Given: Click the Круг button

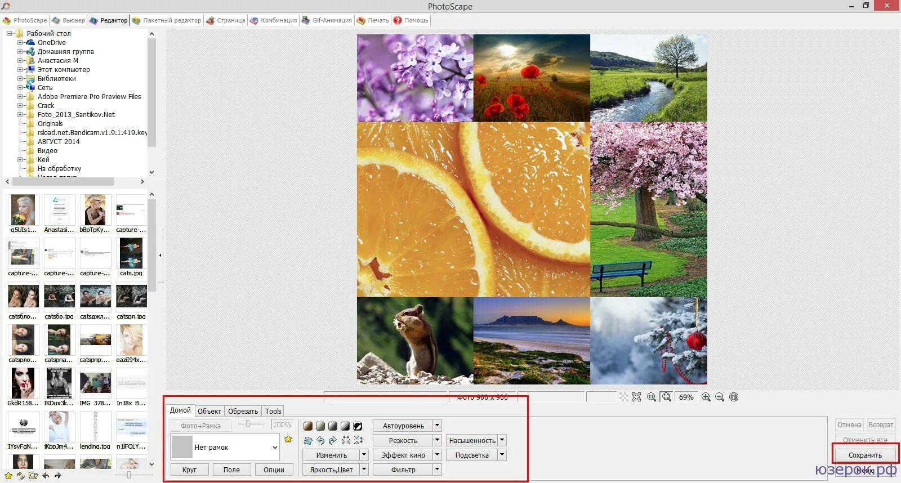Looking at the screenshot, I should click(190, 469).
